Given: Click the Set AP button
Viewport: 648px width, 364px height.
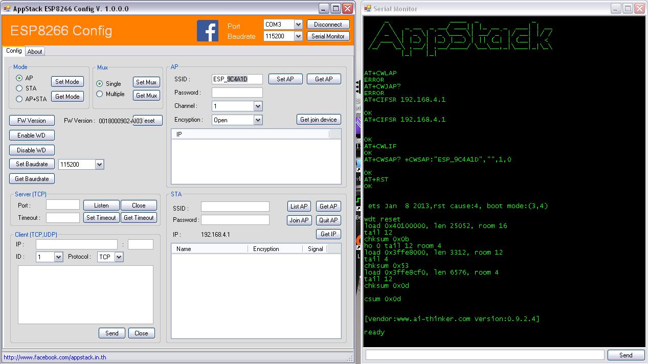Looking at the screenshot, I should coord(285,79).
